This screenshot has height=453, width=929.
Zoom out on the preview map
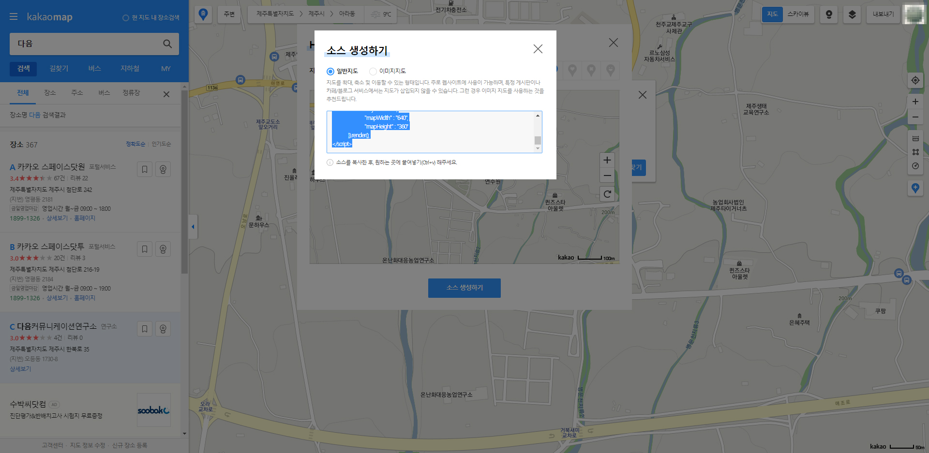click(607, 175)
